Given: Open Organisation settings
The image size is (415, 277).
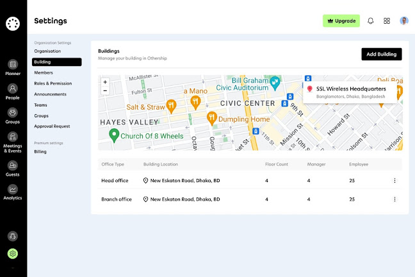Looking at the screenshot, I should click(47, 51).
